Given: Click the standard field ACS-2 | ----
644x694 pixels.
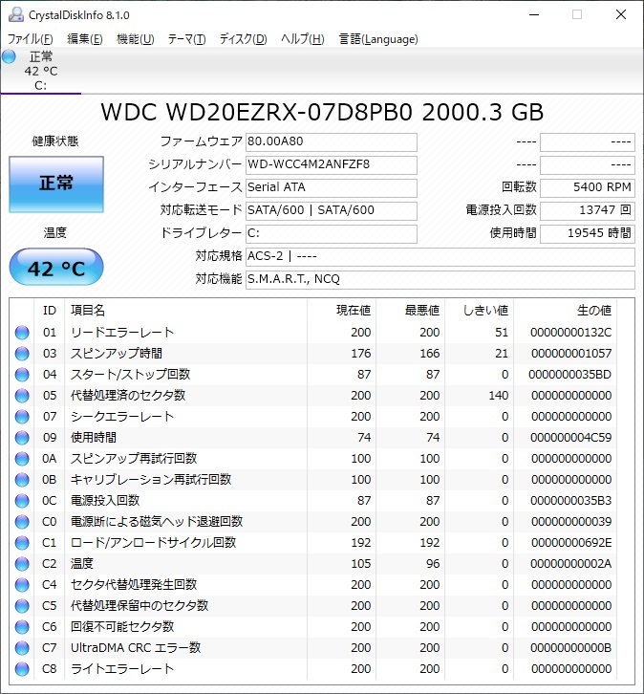Looking at the screenshot, I should pyautogui.click(x=440, y=257).
